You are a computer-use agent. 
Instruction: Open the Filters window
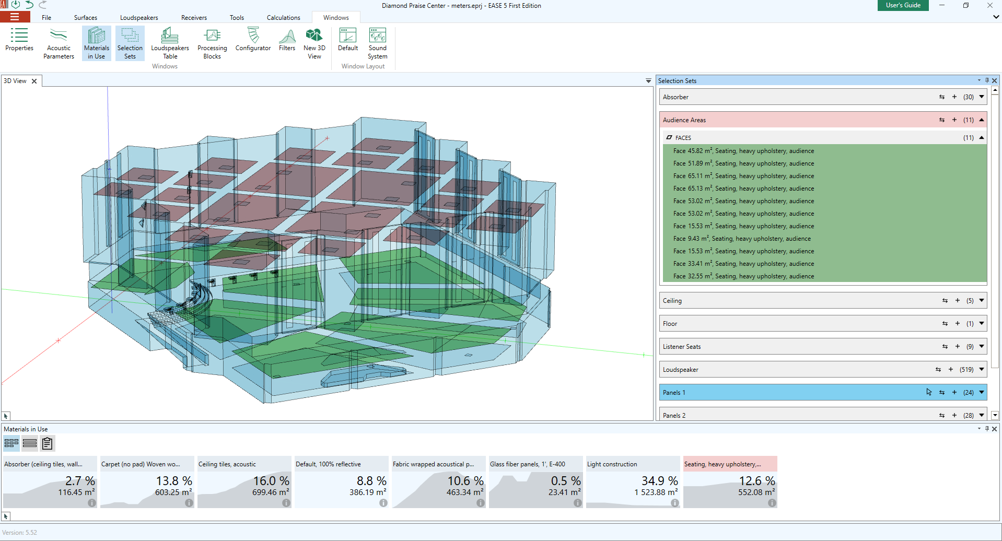[x=286, y=43]
